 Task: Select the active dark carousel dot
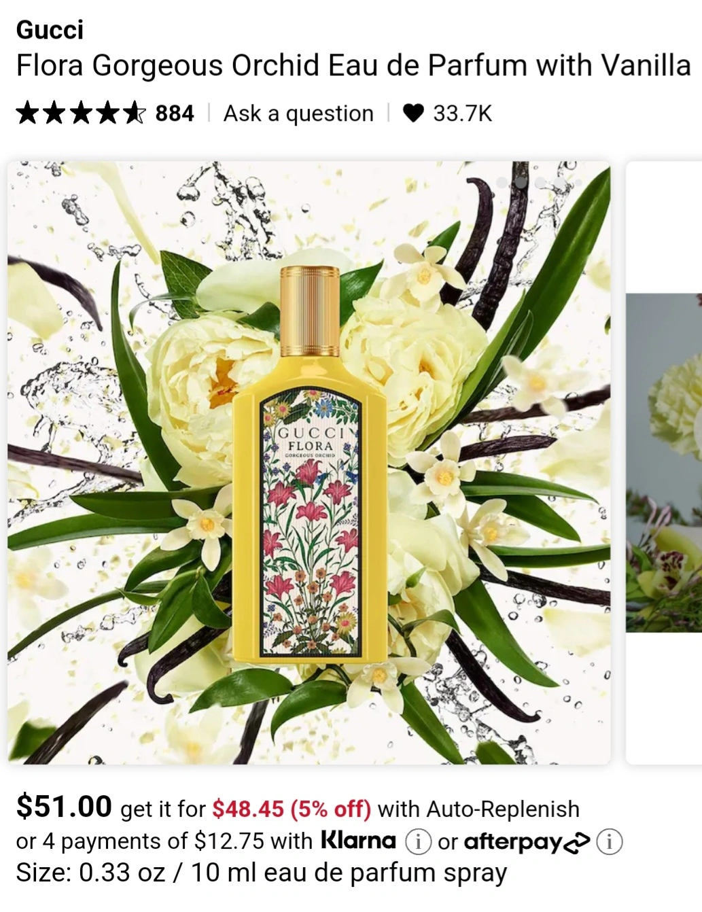pos(521,182)
